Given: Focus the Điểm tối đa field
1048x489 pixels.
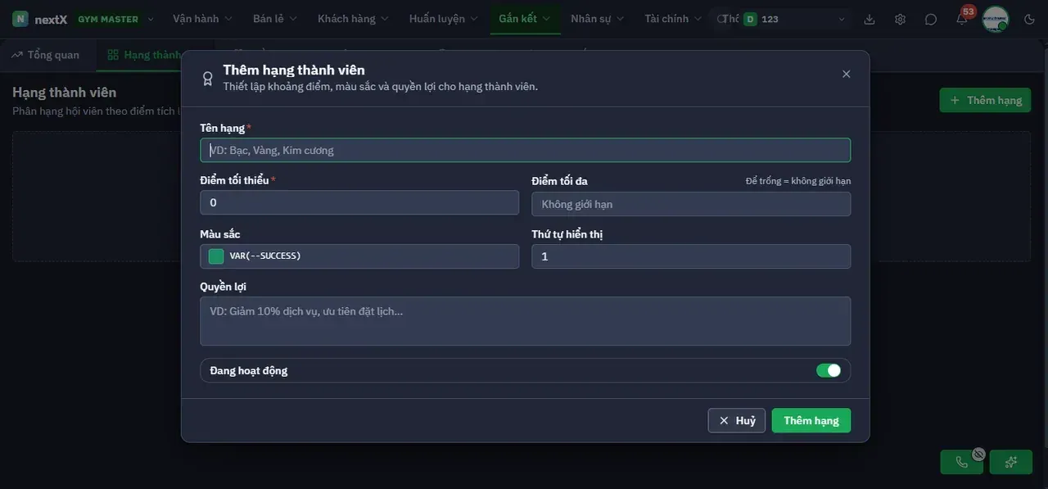Looking at the screenshot, I should pyautogui.click(x=691, y=204).
